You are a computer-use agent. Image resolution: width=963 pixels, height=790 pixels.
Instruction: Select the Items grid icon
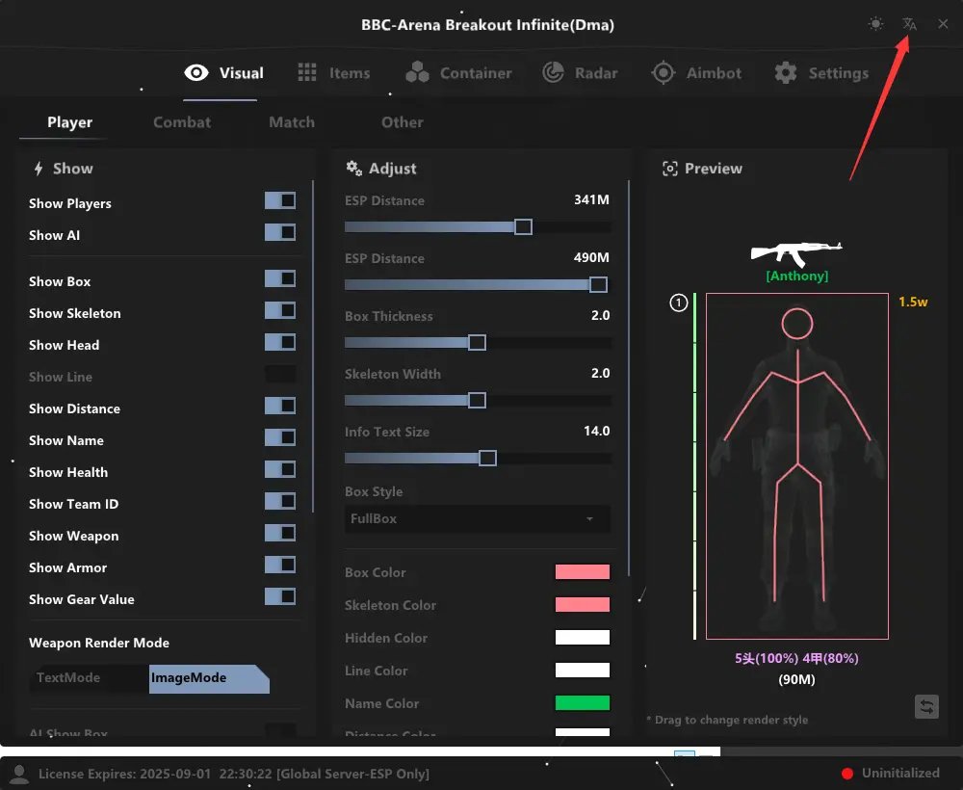(x=306, y=72)
